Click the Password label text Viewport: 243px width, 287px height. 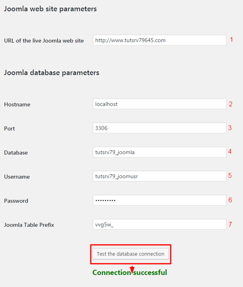16,201
